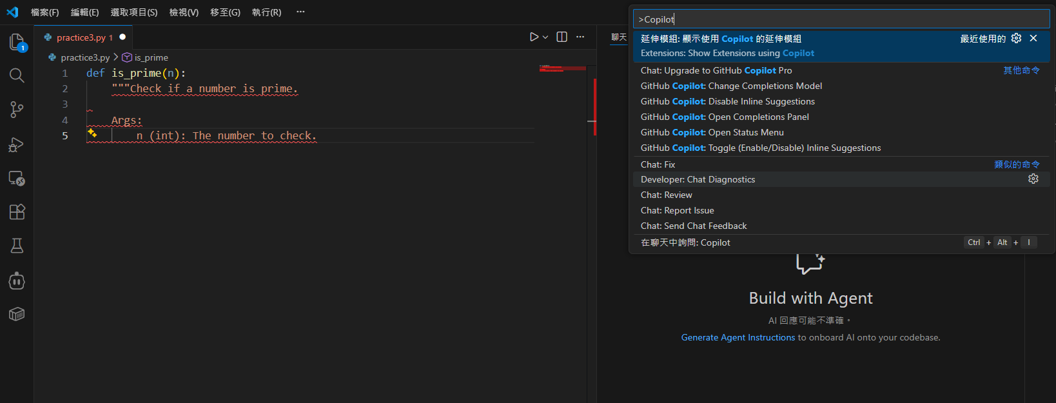The width and height of the screenshot is (1056, 403).
Task: Open the Source Control view
Action: pos(17,110)
